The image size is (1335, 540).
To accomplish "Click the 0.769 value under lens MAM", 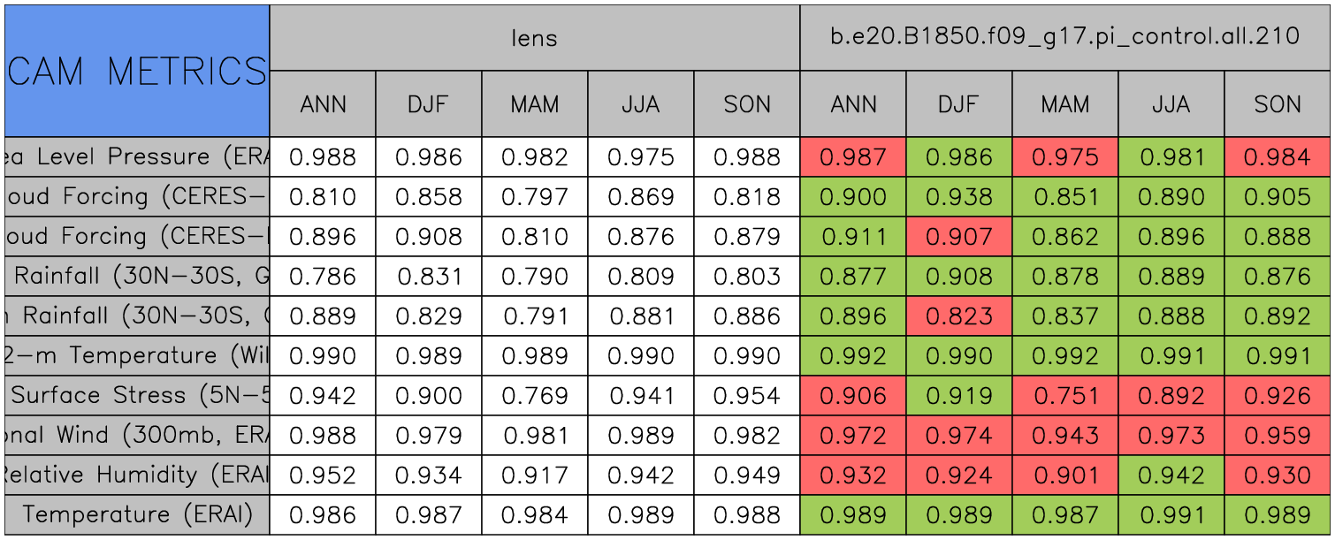I will coord(534,395).
